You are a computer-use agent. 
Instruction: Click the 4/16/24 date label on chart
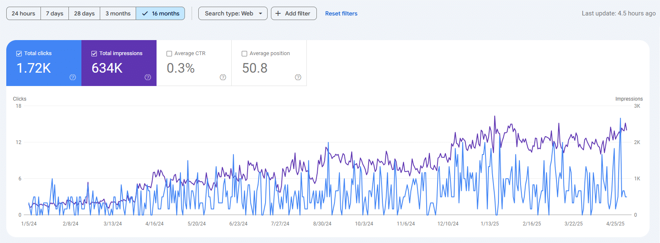(x=154, y=224)
